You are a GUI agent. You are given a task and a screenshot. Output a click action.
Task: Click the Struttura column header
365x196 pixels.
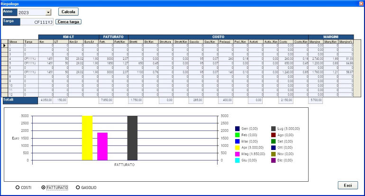click(166, 41)
